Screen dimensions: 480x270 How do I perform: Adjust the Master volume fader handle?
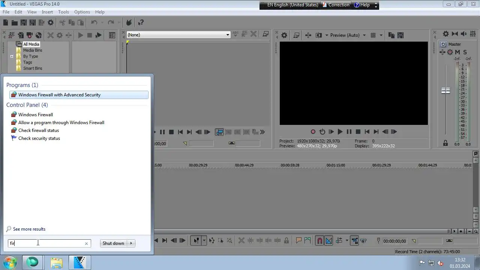click(445, 91)
